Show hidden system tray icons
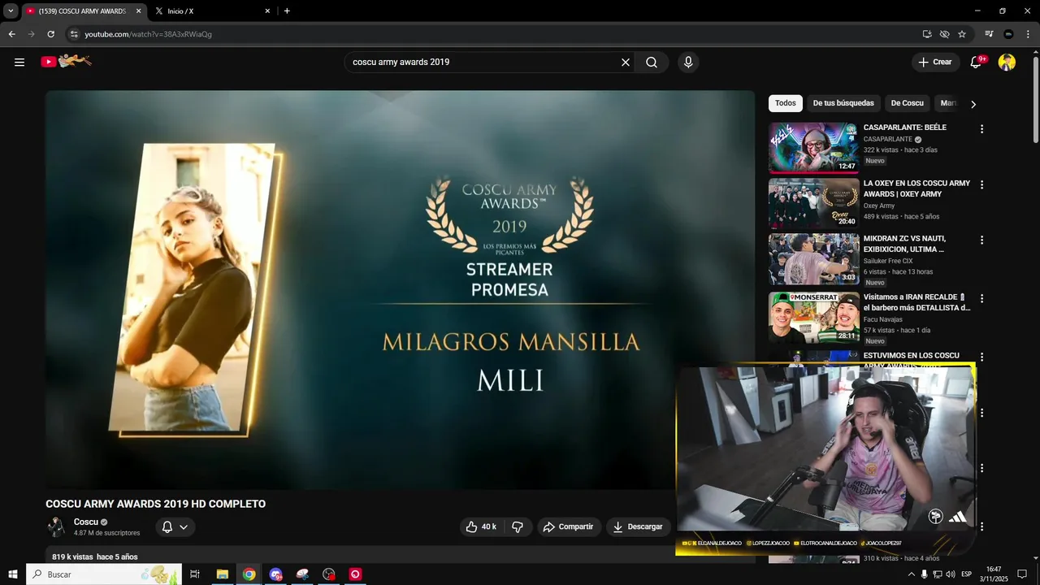 tap(912, 574)
